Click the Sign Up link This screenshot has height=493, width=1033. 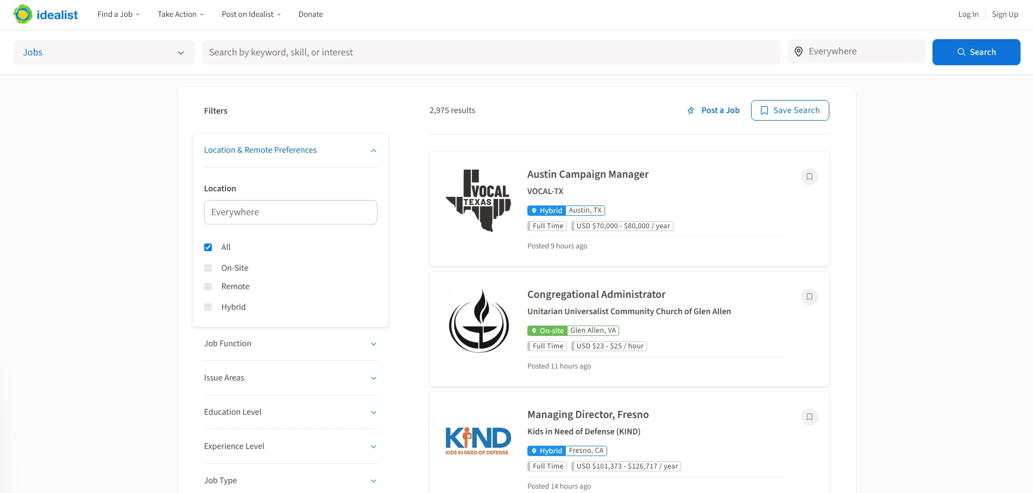pyautogui.click(x=1005, y=14)
